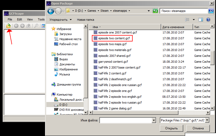Sort by Имя column header
Screen dimensions: 216x136
[x=125, y=27]
